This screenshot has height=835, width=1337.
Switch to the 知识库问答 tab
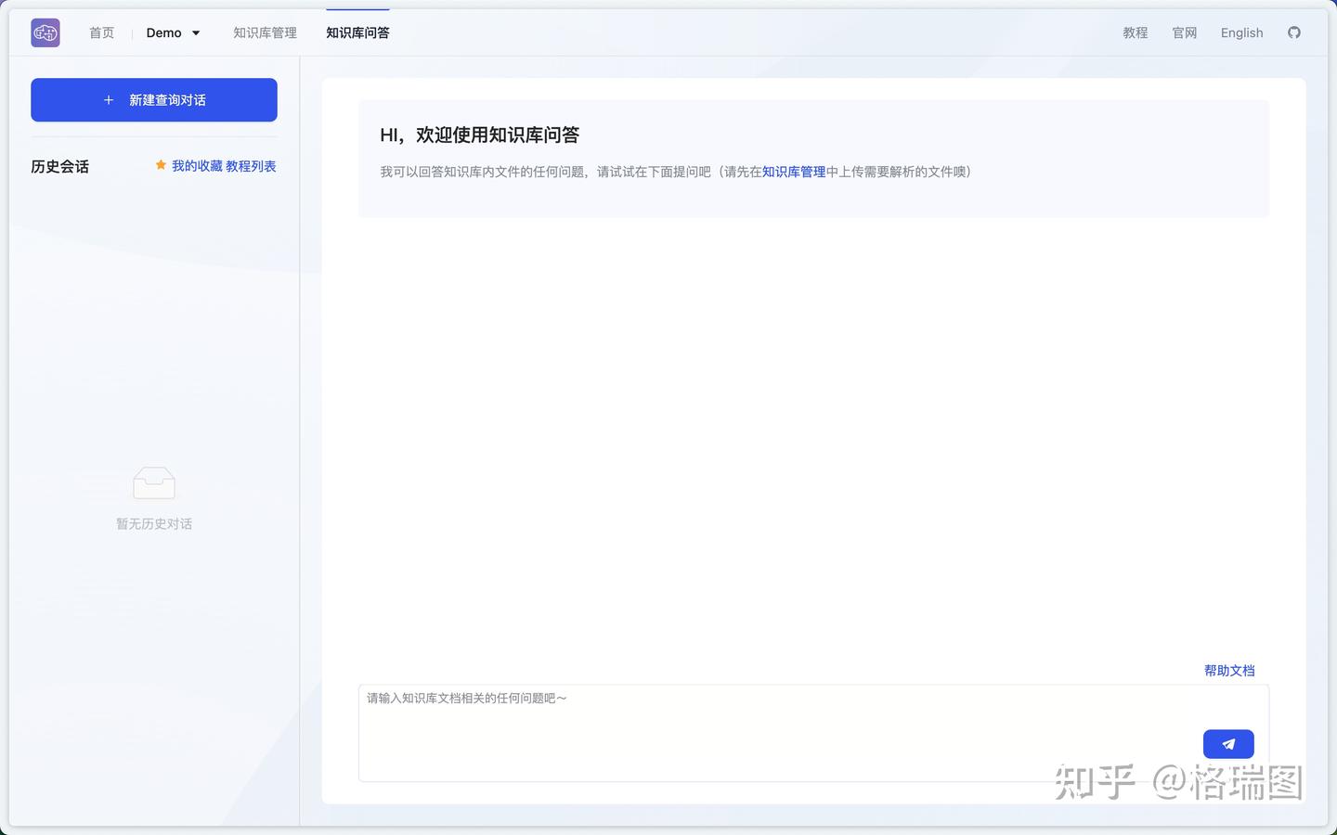(x=357, y=32)
